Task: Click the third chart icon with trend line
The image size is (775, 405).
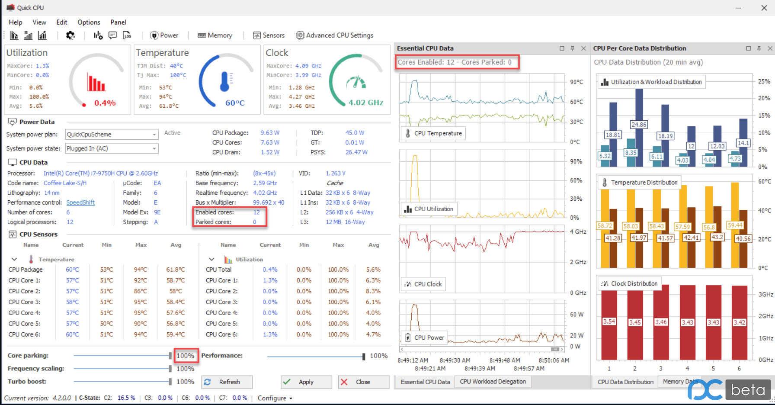Action: pyautogui.click(x=42, y=35)
